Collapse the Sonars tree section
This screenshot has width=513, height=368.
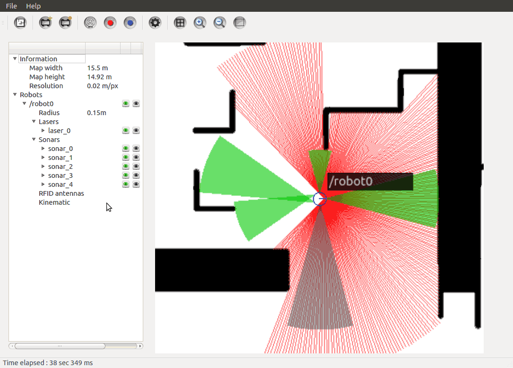point(34,140)
